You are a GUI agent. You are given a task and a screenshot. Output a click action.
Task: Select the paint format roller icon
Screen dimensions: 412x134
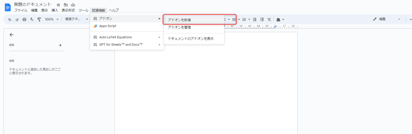coord(39,20)
